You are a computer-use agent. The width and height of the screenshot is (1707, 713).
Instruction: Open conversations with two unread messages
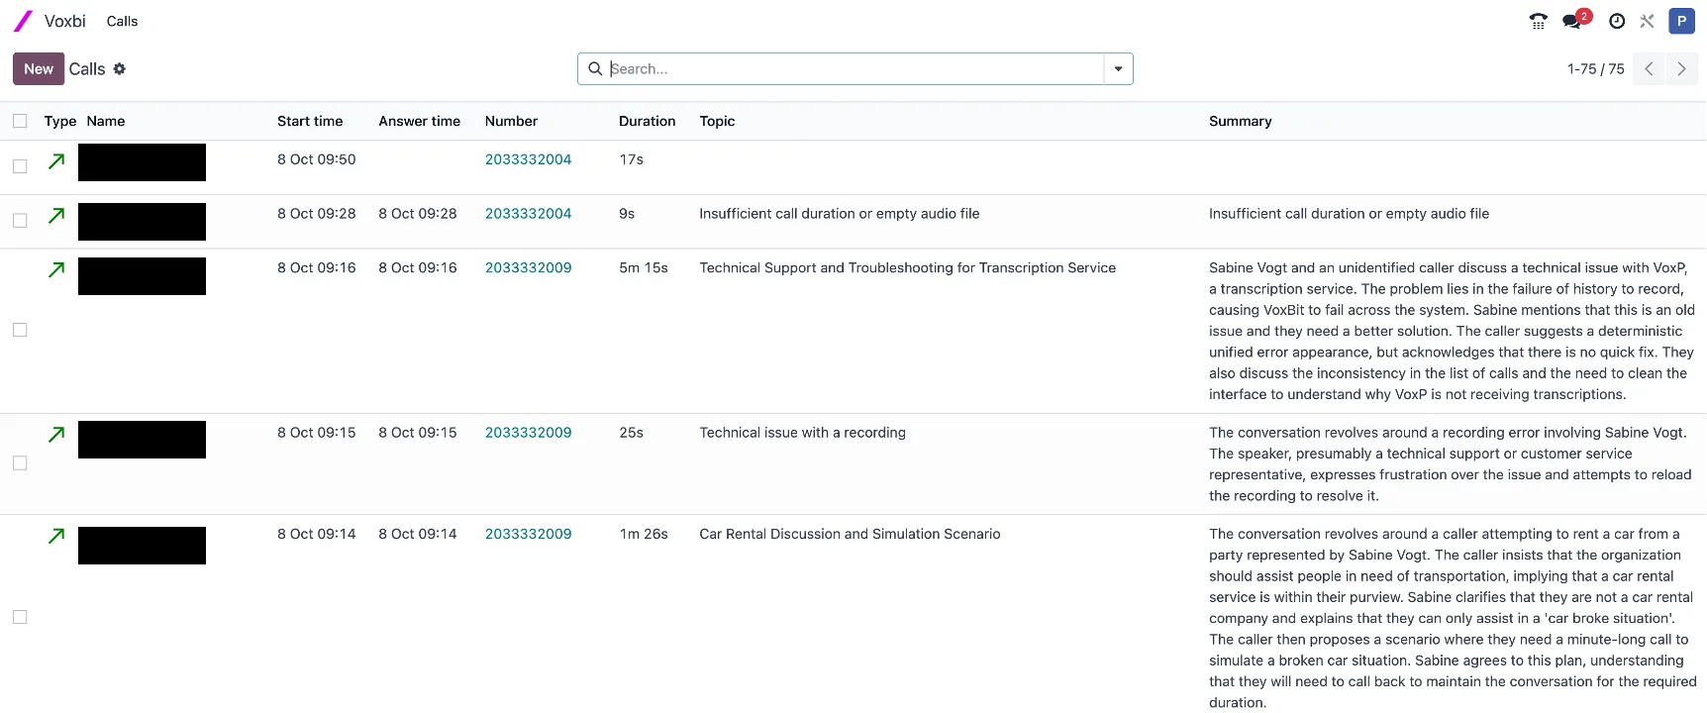click(1575, 20)
